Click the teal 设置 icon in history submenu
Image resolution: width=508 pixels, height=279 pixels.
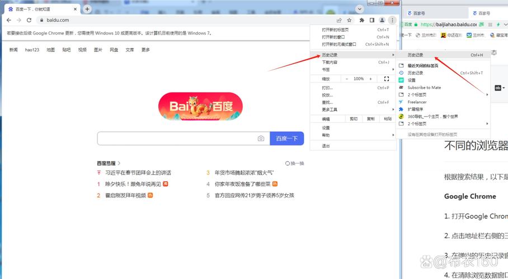[x=401, y=80]
